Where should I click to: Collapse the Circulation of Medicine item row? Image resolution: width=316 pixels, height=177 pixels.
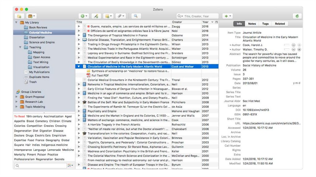[x=79, y=66]
